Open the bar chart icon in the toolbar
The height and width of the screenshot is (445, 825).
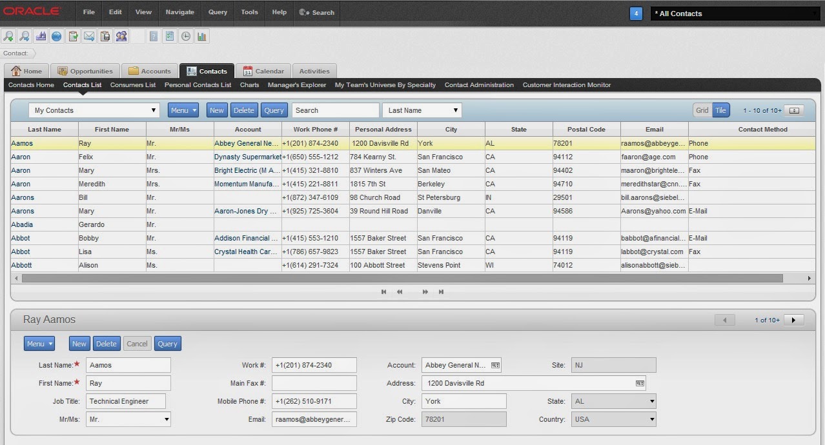201,36
